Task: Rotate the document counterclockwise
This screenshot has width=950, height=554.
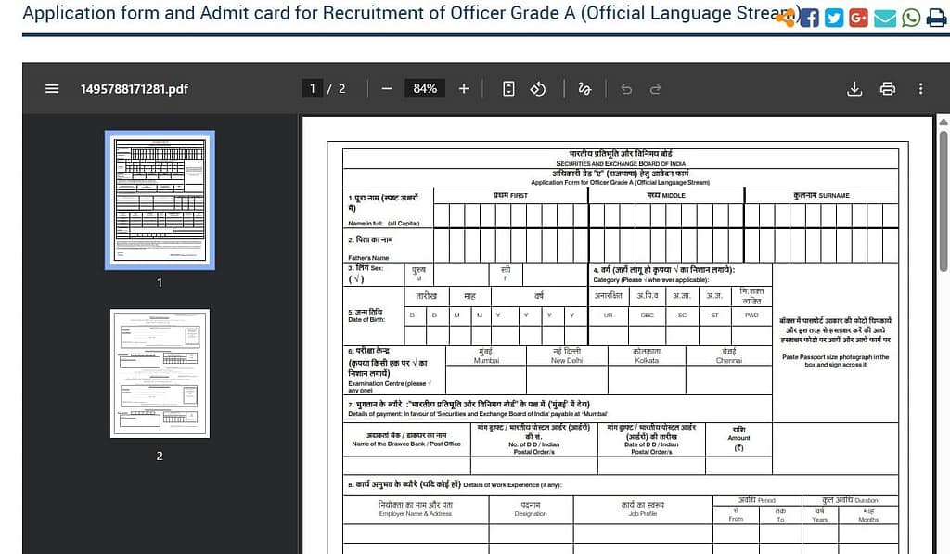Action: pyautogui.click(x=537, y=89)
